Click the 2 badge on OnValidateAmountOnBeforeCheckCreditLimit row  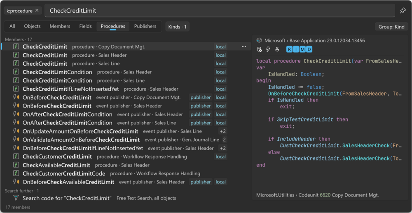225,140
